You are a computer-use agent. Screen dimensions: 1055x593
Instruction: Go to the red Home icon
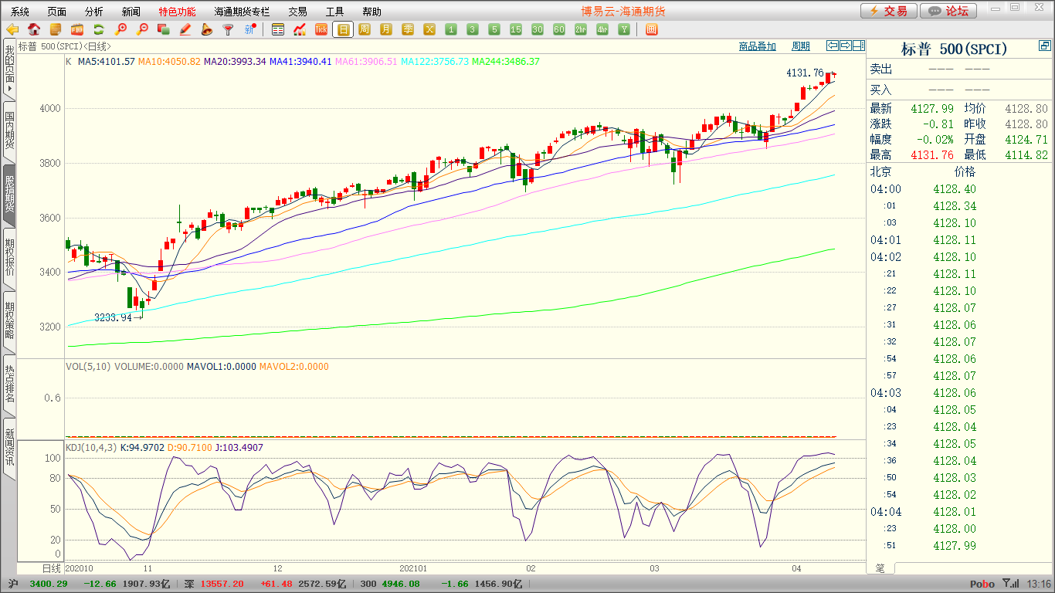(x=34, y=29)
